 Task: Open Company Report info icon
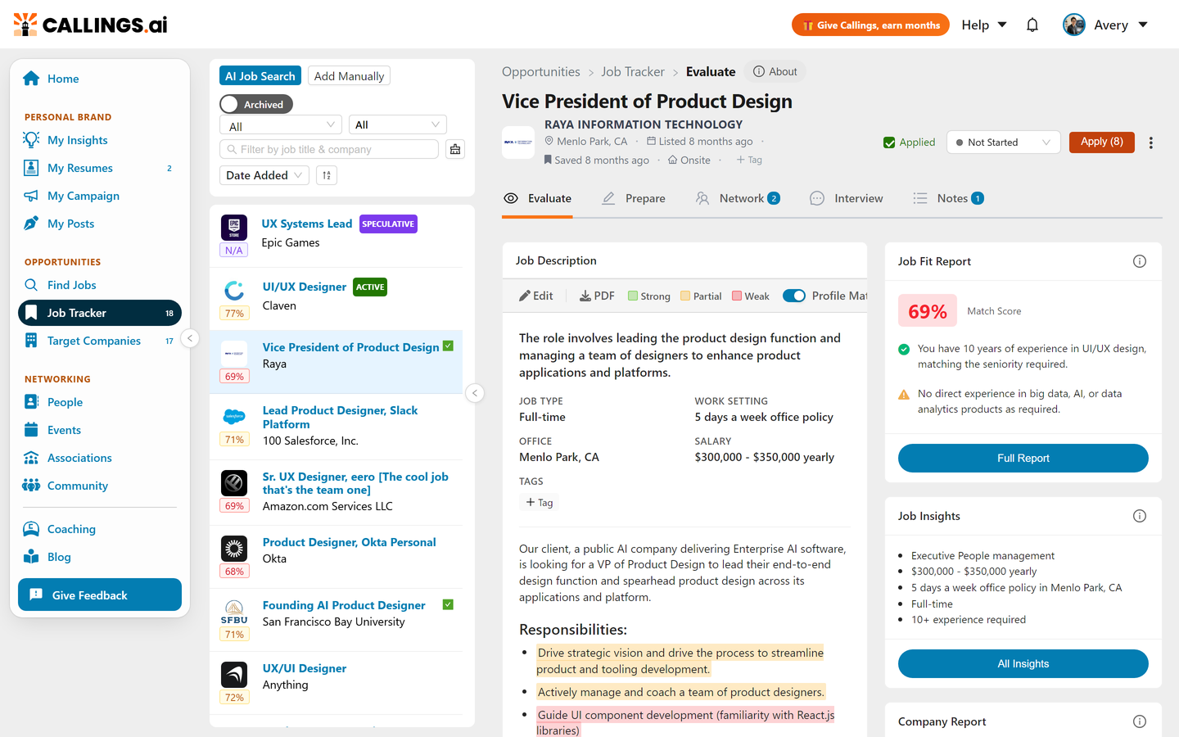1140,721
